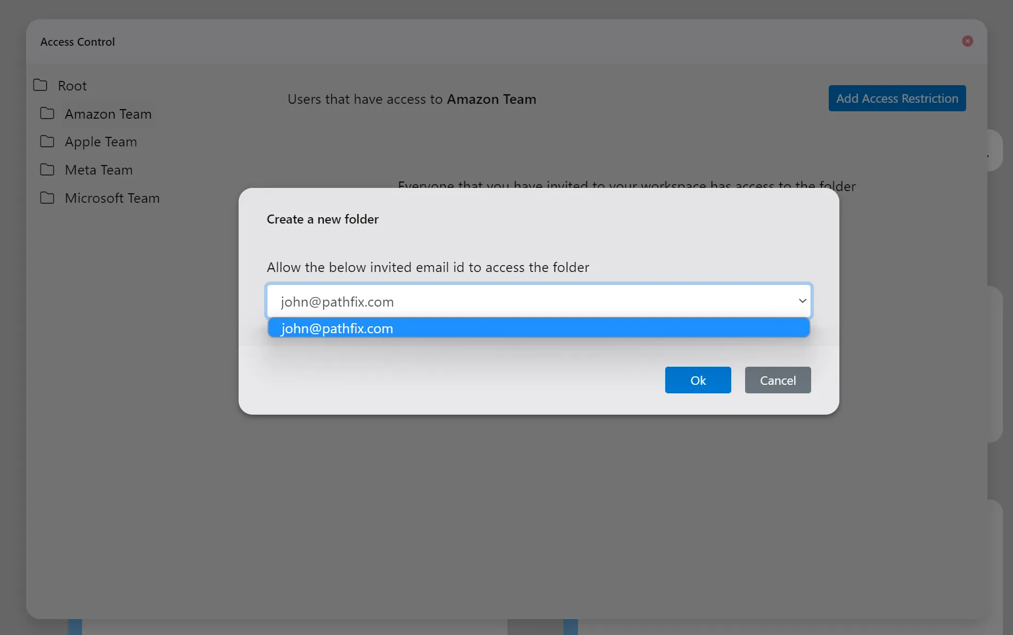The height and width of the screenshot is (635, 1013).
Task: Select Apple Team in folder tree
Action: [101, 142]
